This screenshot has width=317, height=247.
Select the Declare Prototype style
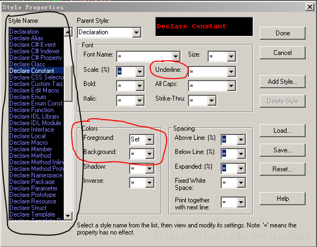pyautogui.click(x=36, y=195)
